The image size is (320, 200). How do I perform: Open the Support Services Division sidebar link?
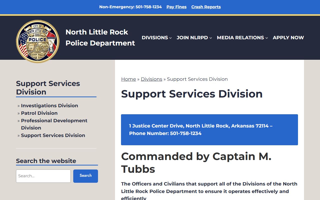53,135
